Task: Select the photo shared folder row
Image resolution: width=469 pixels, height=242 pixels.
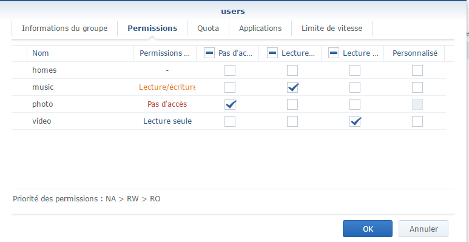Action: [x=229, y=104]
